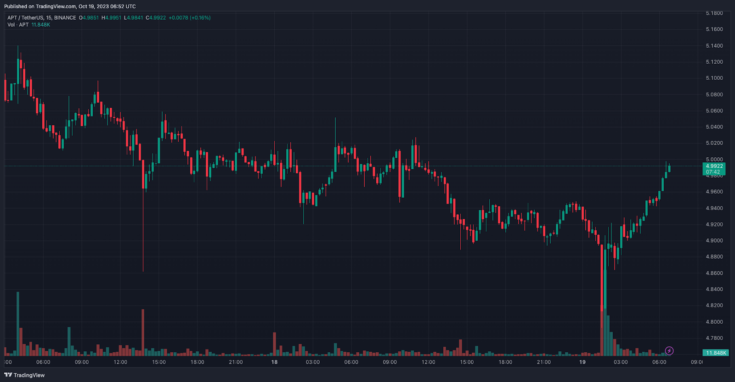Click the green 4.9922 current price label

pyautogui.click(x=714, y=166)
